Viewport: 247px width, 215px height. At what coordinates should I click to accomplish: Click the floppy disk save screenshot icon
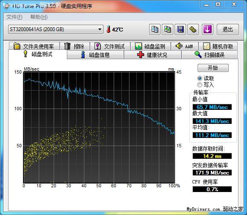181,29
